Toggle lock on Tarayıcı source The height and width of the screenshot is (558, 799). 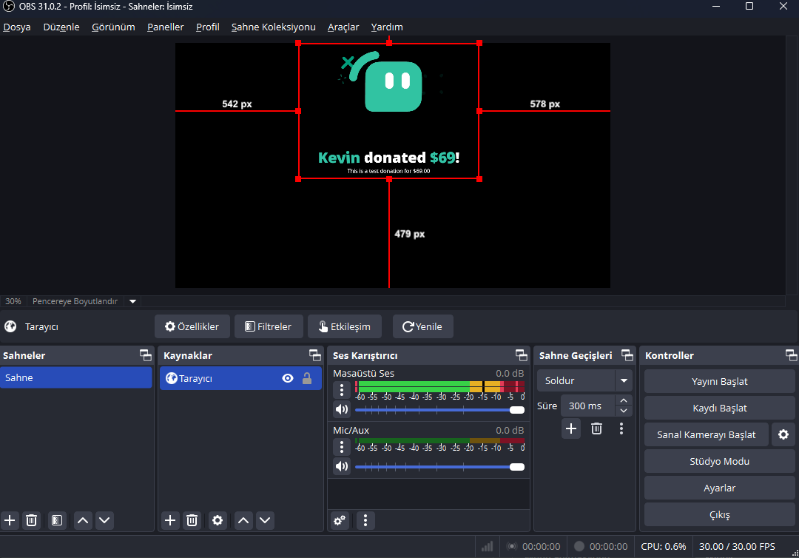pyautogui.click(x=307, y=378)
